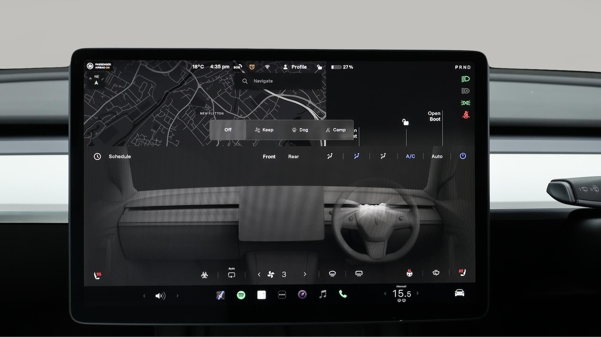The height and width of the screenshot is (337, 601).
Task: Switch to Rear climate tab
Action: 293,157
